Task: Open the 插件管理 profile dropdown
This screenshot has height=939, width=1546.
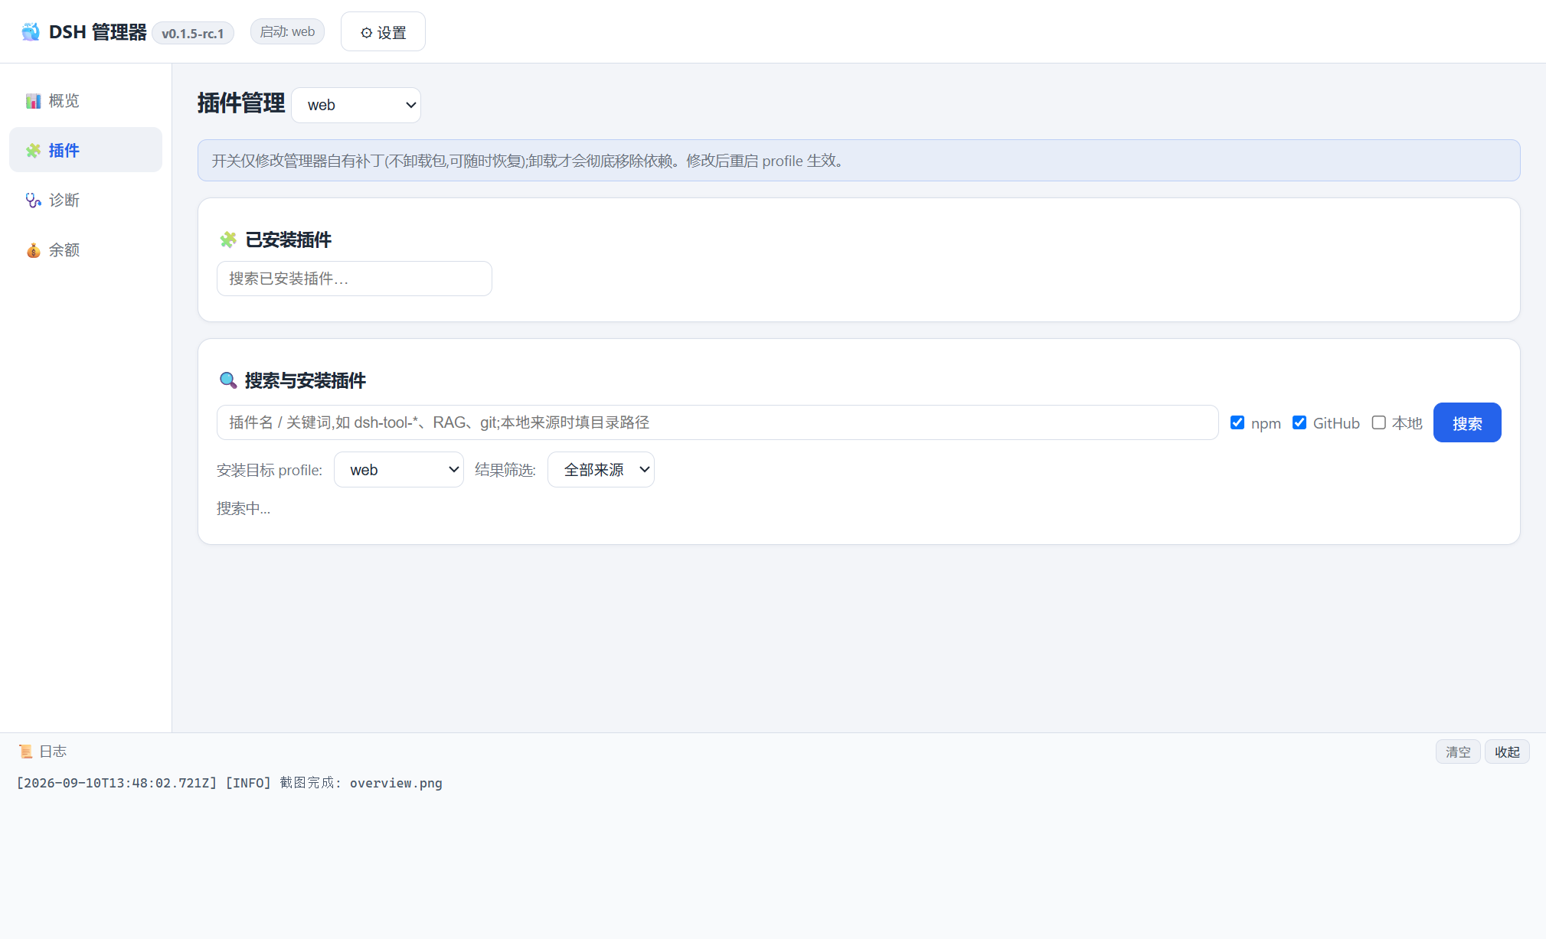Action: pos(356,105)
